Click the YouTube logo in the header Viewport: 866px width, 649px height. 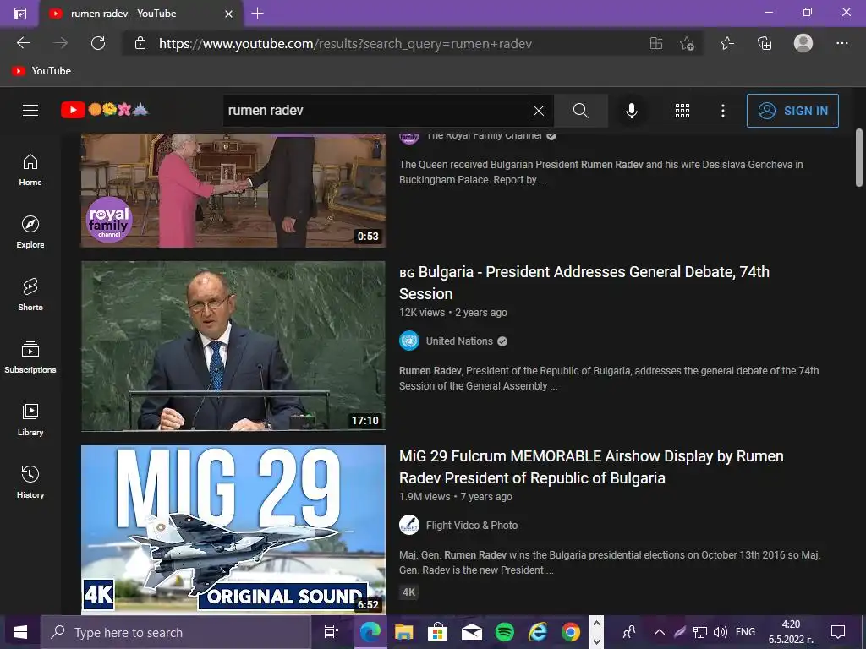pos(105,110)
